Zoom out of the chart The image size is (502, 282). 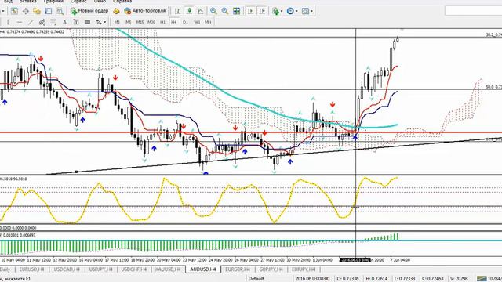(x=225, y=11)
